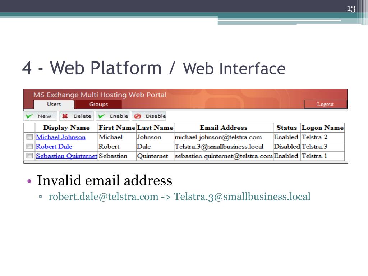Click Enabled status in Sebastien Quinternet row

(287, 156)
